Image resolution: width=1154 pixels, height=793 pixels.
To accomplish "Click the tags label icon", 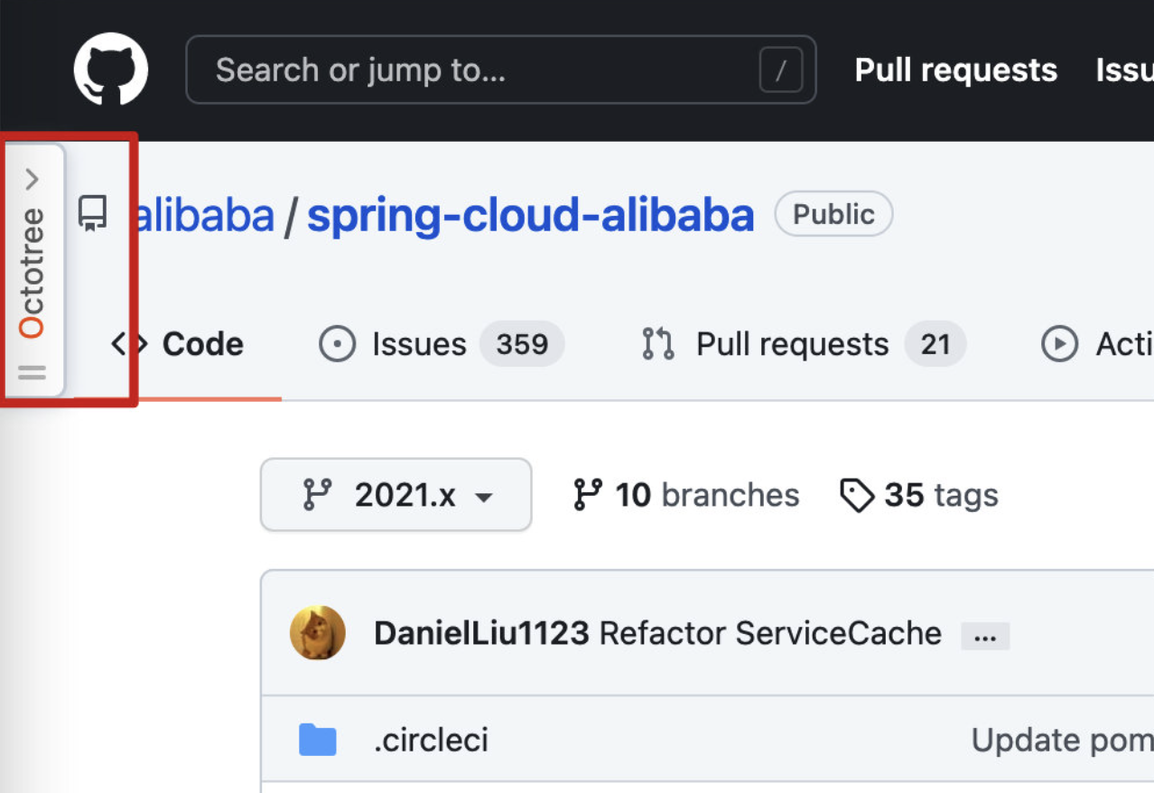I will pos(856,495).
